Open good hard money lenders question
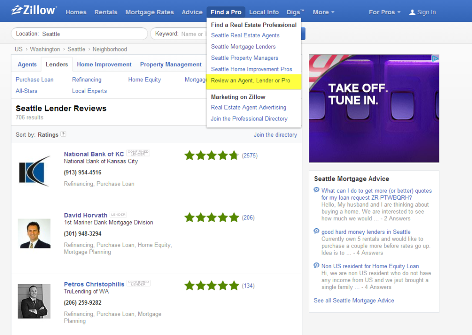The height and width of the screenshot is (335, 472). 366,232
